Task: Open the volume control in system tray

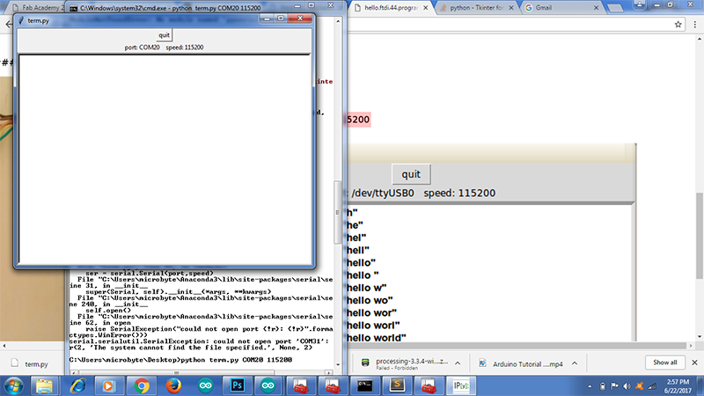Action: (627, 386)
